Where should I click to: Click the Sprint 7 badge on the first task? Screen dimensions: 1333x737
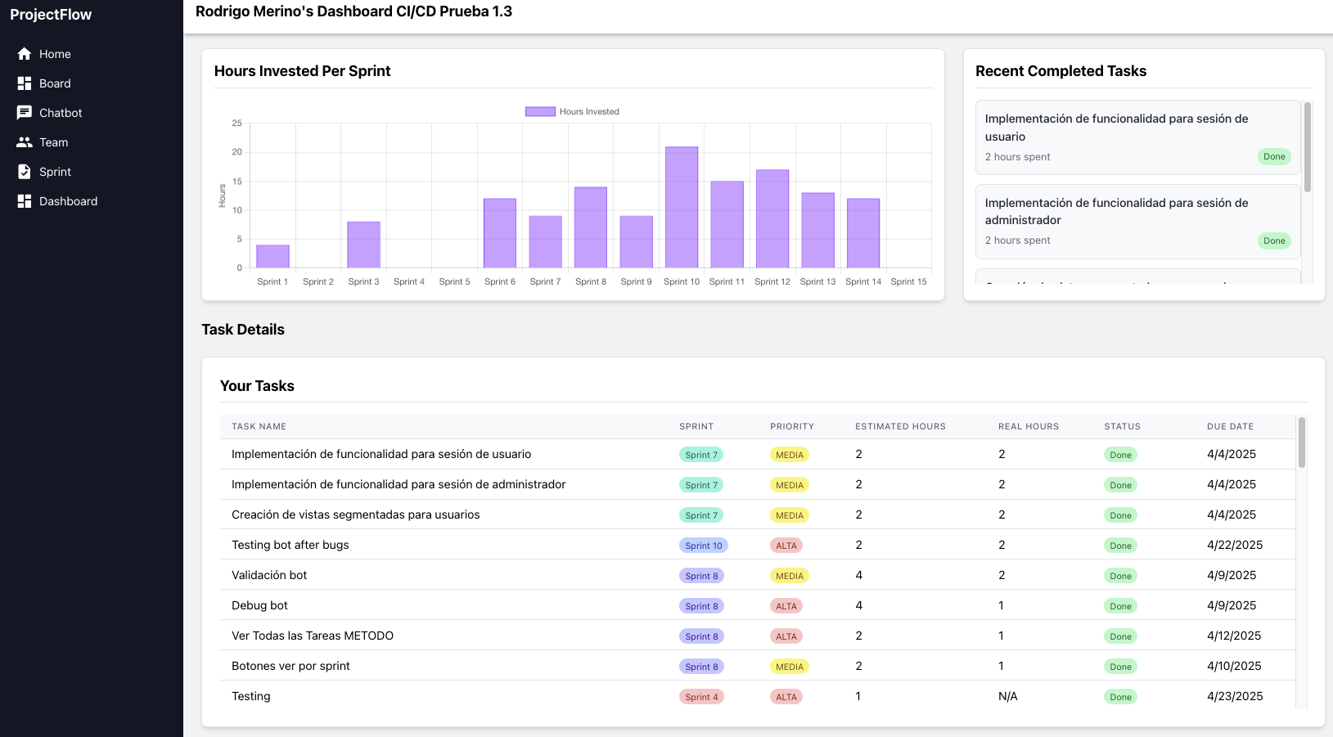(700, 454)
